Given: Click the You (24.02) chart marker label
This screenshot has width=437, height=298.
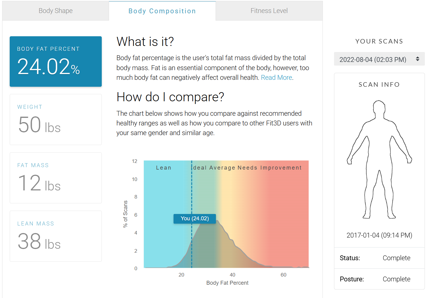Looking at the screenshot, I should (x=195, y=219).
